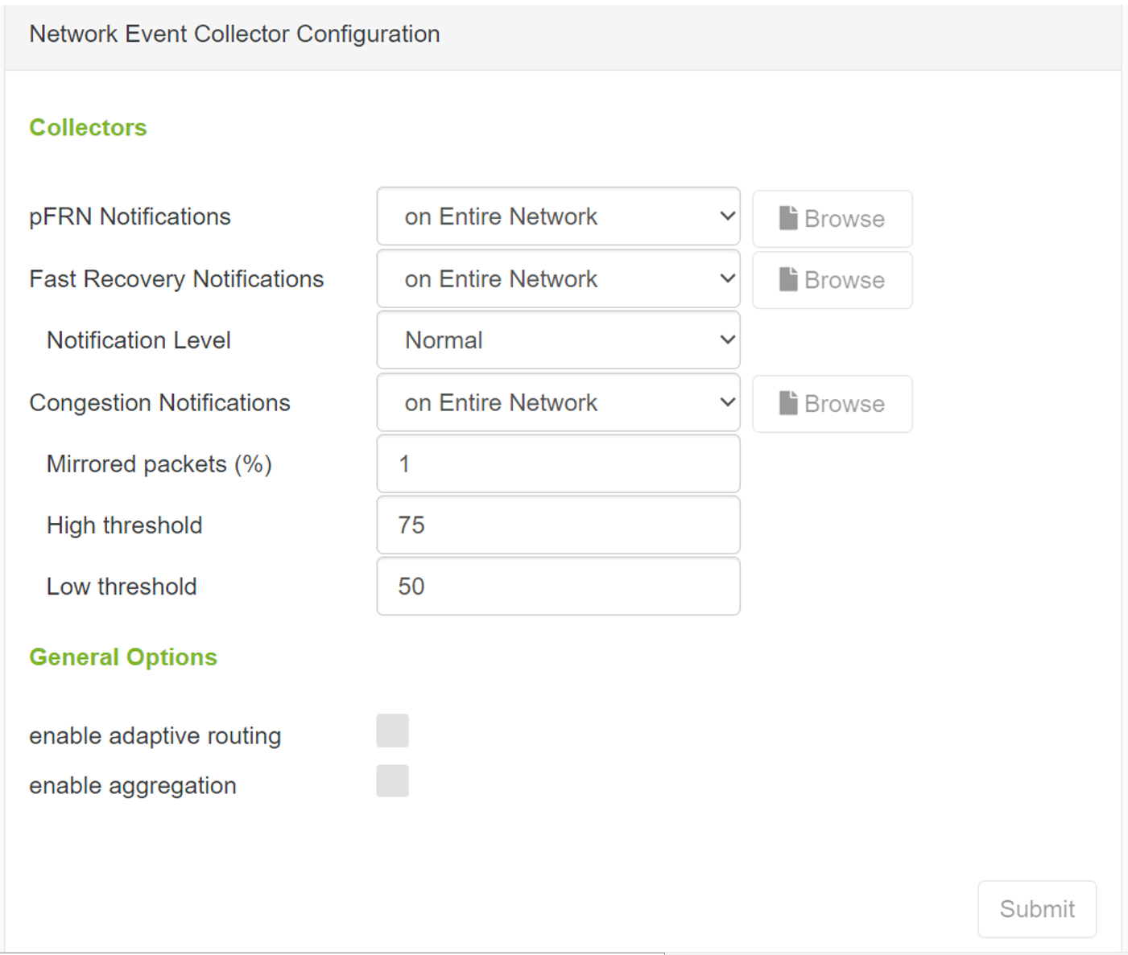Select the Collectors section header
This screenshot has width=1128, height=955.
click(88, 127)
